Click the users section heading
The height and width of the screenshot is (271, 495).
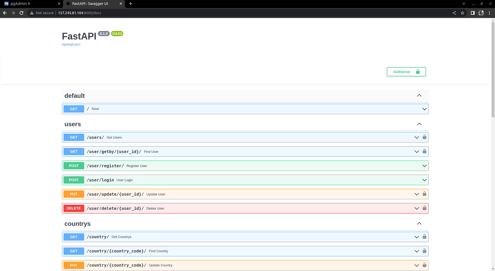(73, 124)
